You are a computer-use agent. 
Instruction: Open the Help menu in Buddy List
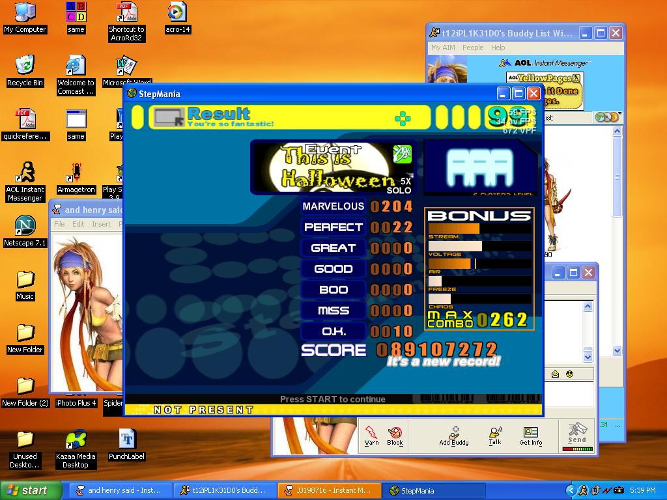(498, 48)
